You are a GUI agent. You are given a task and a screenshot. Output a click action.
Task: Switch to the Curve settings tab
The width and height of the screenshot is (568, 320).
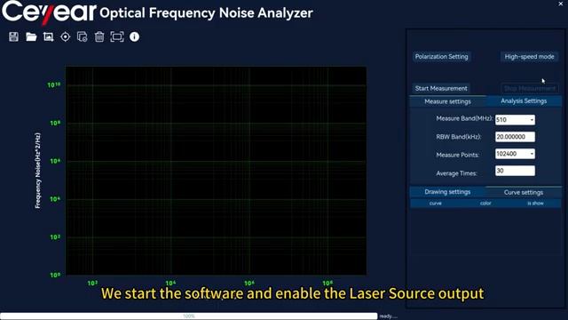(x=524, y=192)
